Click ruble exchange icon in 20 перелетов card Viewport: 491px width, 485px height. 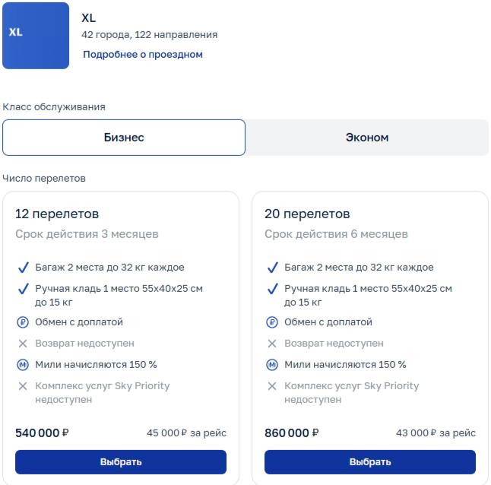tap(272, 322)
